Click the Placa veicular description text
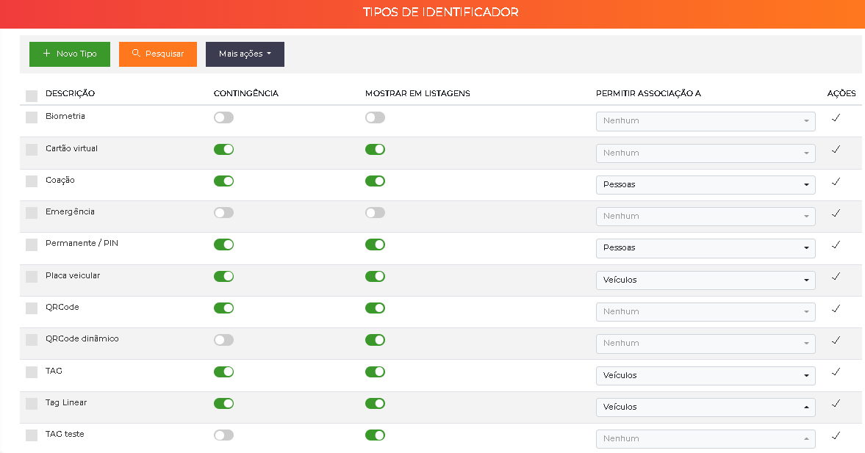The image size is (865, 453). point(73,275)
